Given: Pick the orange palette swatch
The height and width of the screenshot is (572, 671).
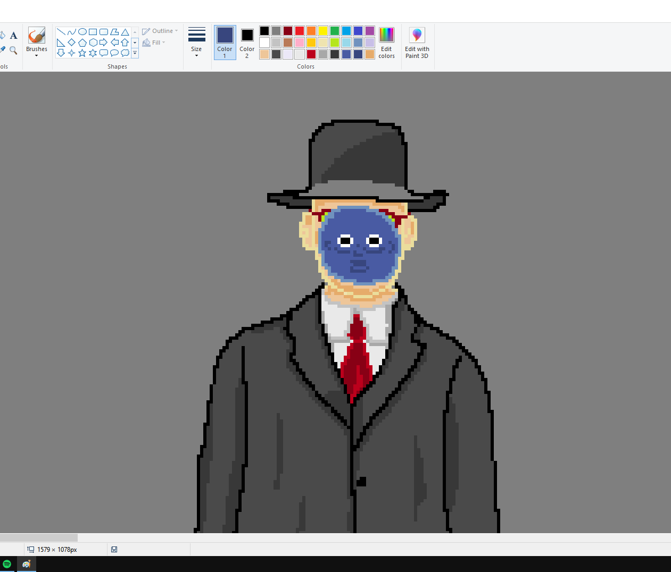Looking at the screenshot, I should click(311, 31).
